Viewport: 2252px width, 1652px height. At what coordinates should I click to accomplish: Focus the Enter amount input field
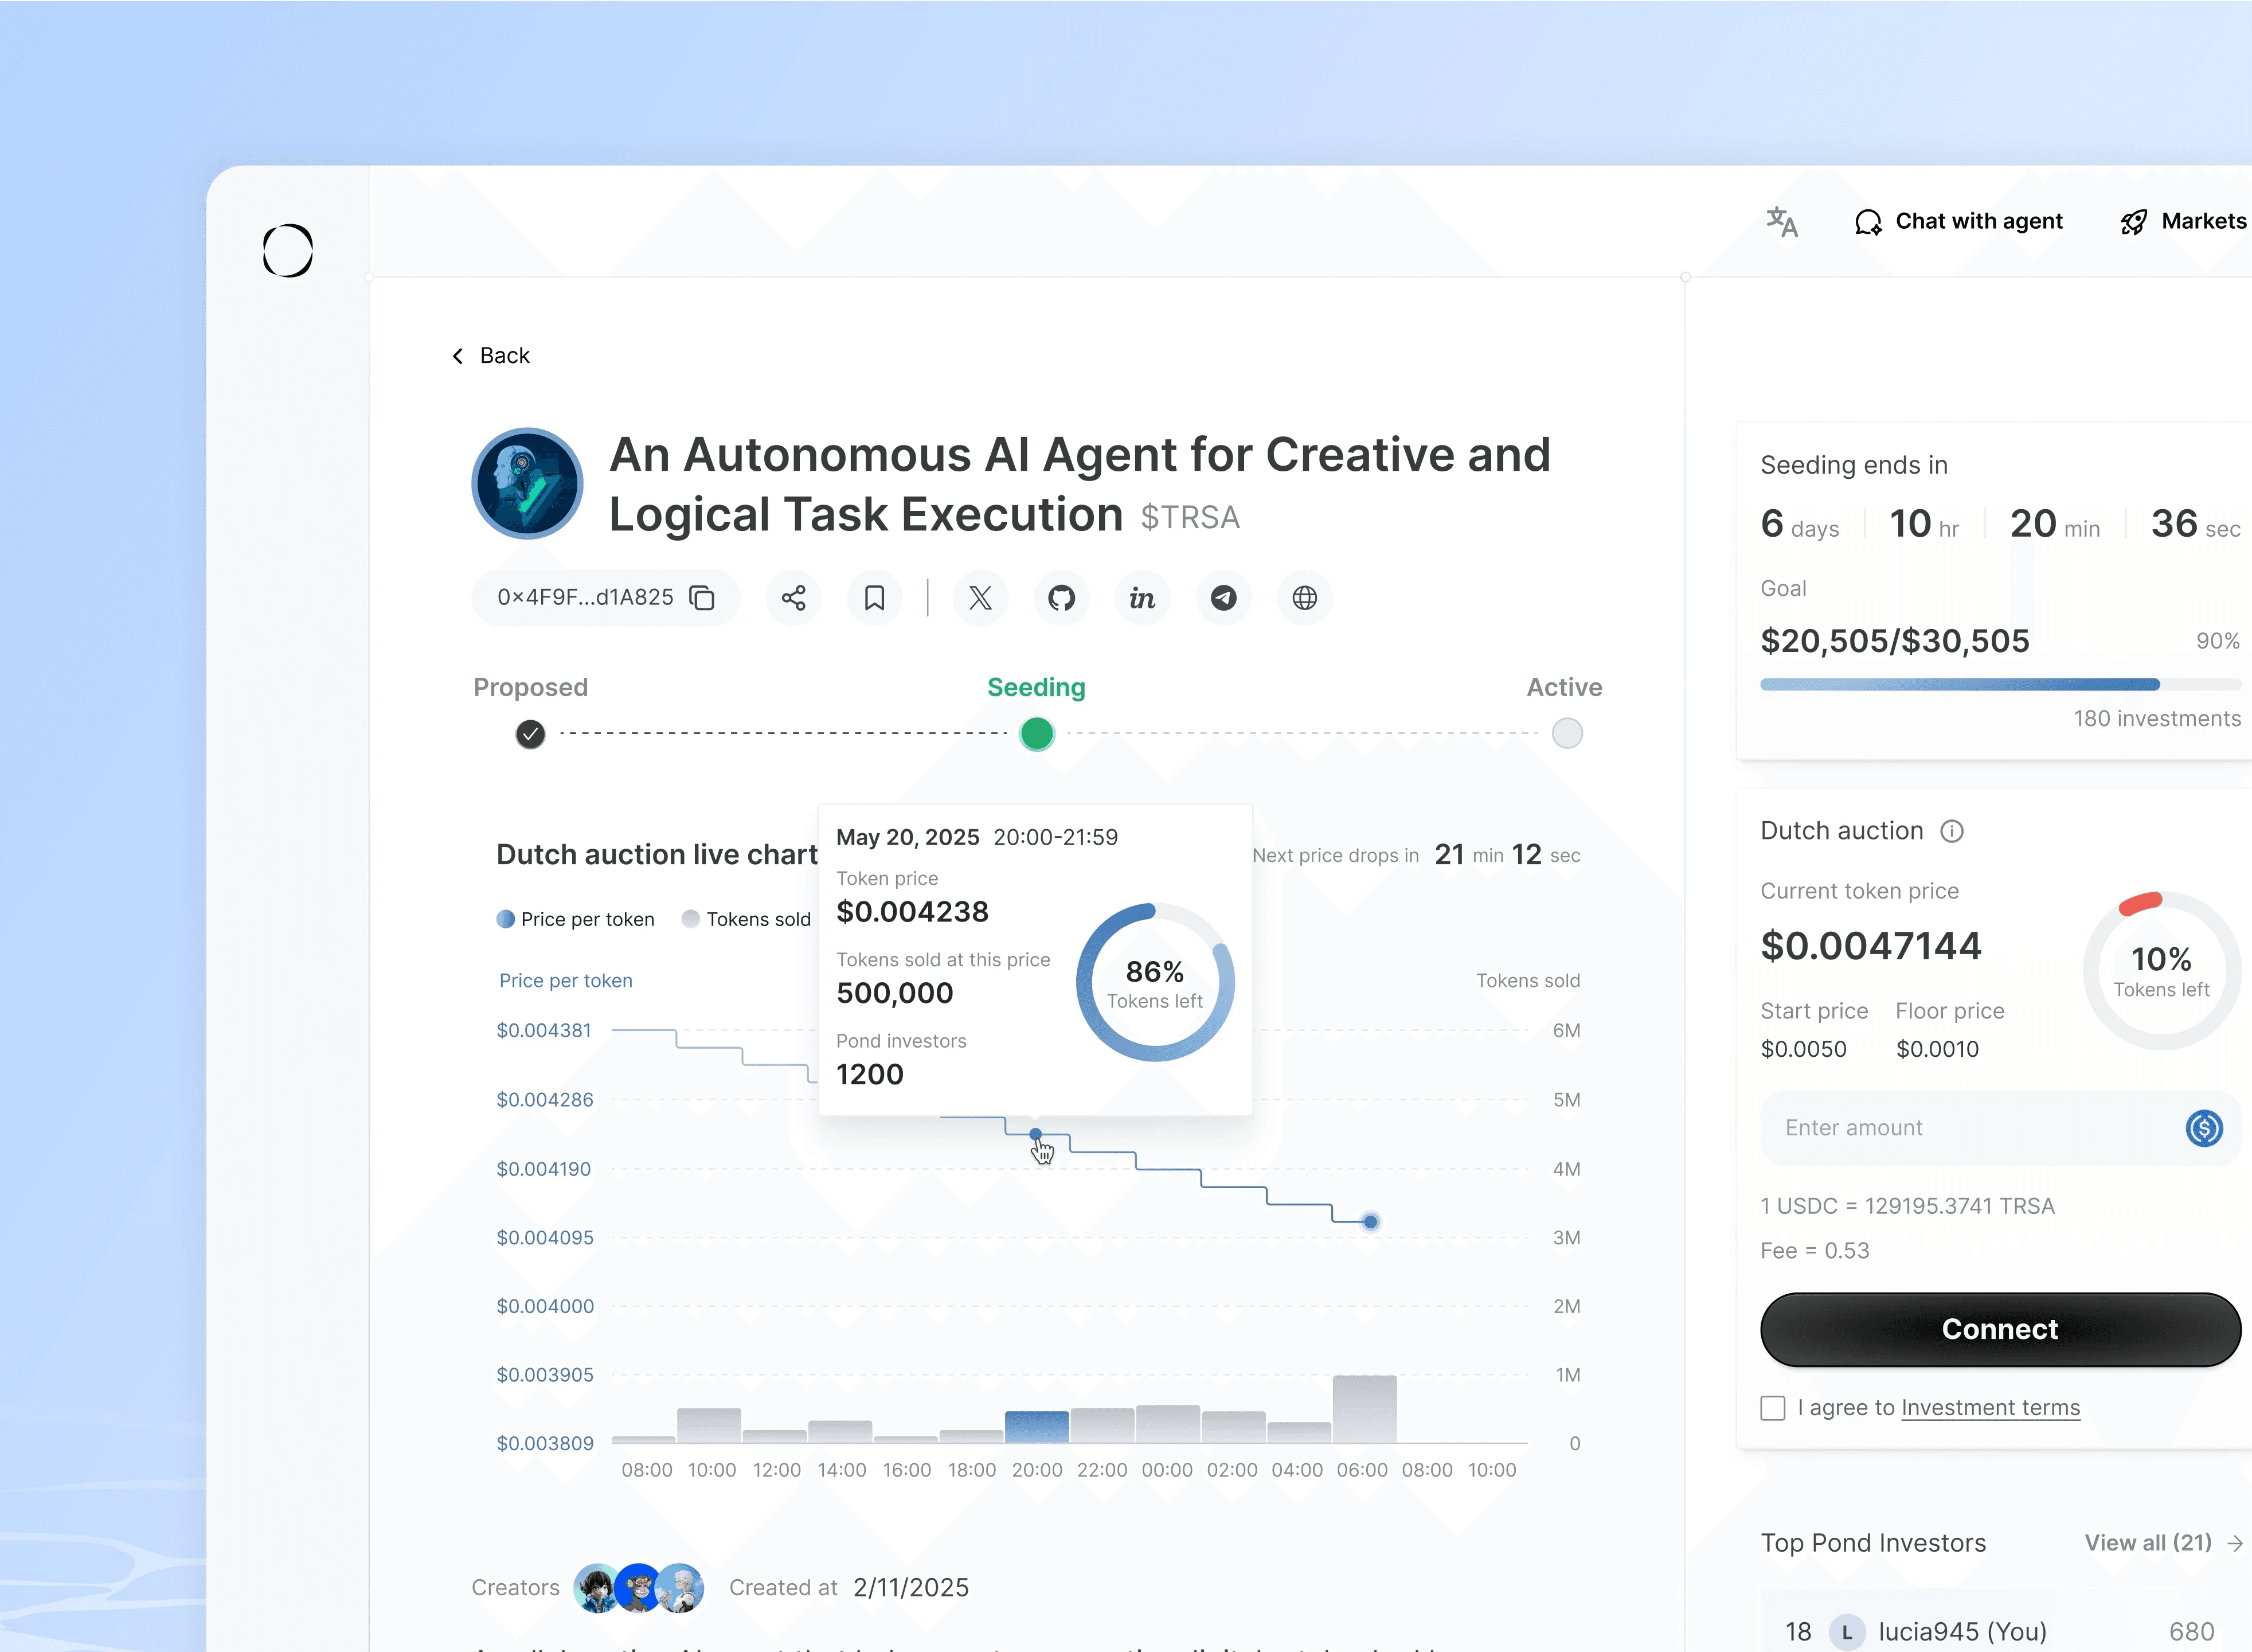(x=2000, y=1128)
